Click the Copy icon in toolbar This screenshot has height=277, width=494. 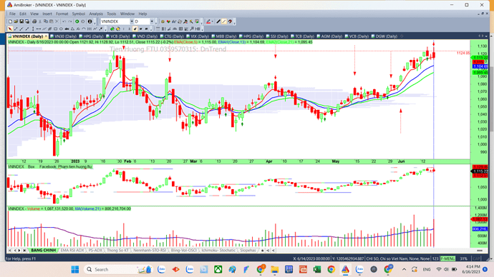tap(46, 21)
